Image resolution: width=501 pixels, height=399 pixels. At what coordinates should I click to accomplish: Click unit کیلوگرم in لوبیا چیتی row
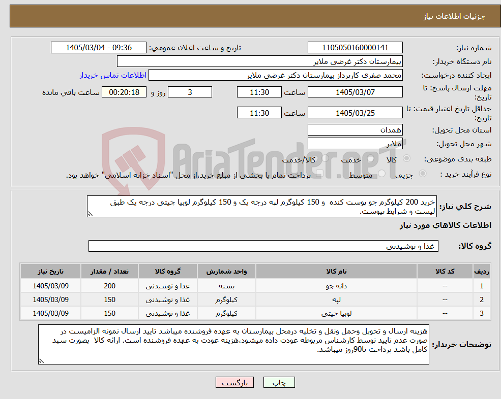coord(226,313)
